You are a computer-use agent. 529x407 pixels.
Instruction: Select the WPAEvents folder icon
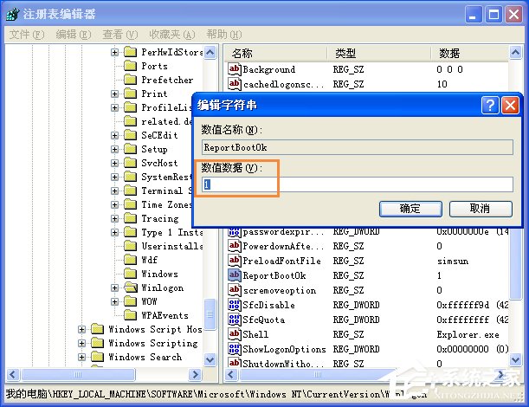point(130,315)
